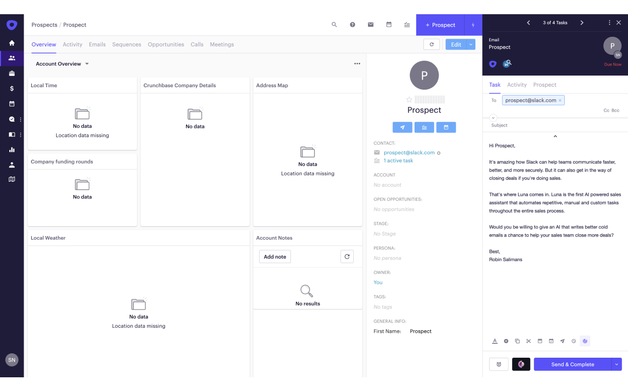Viewport: 628px width, 392px height.
Task: Open the Tasks checkmark icon in sidebar
Action: pyautogui.click(x=12, y=119)
